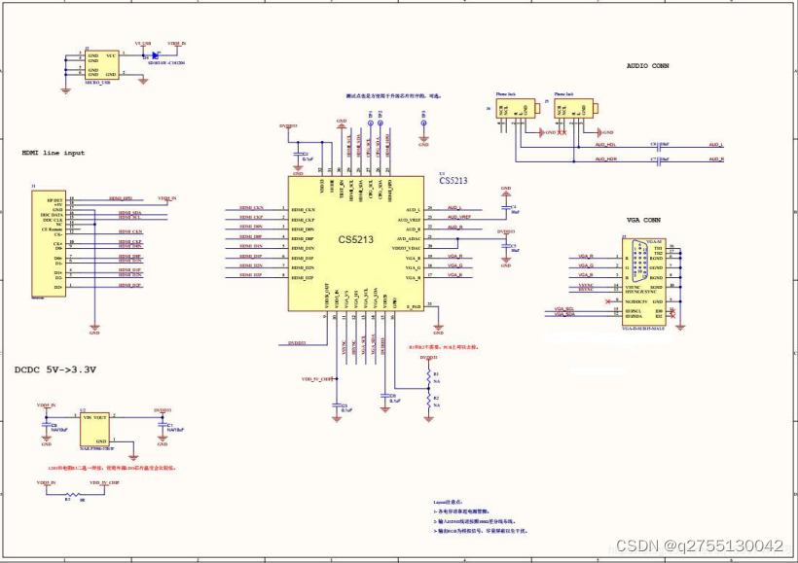Click the HDMI_HPD net label beside connector J1
This screenshot has width=798, height=563.
point(121,198)
